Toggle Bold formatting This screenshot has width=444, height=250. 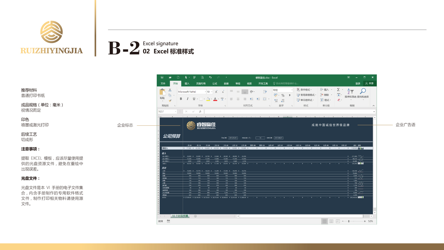[181, 99]
